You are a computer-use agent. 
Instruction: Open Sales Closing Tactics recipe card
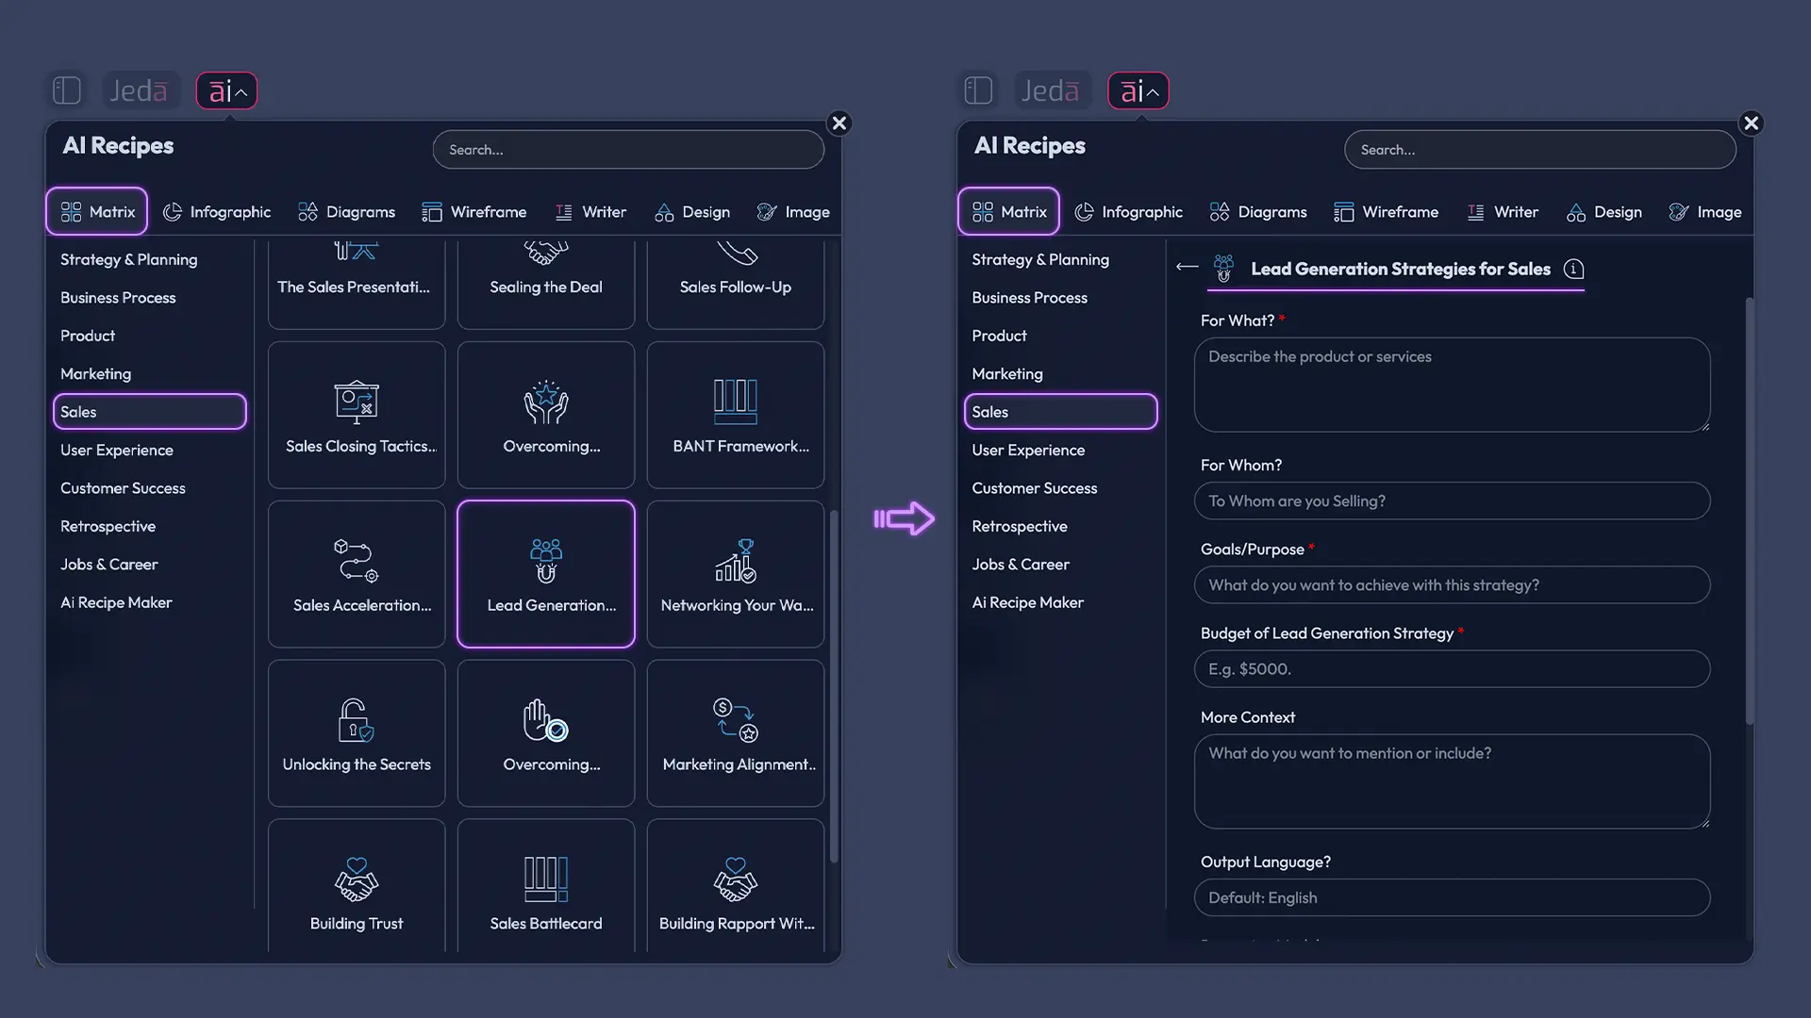(x=357, y=415)
